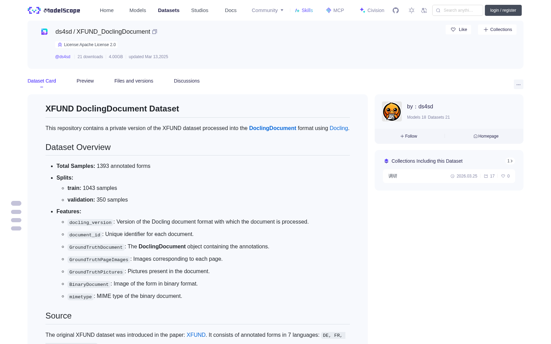Viewport: 551px width, 344px height.
Task: Click login / register button
Action: click(x=503, y=10)
